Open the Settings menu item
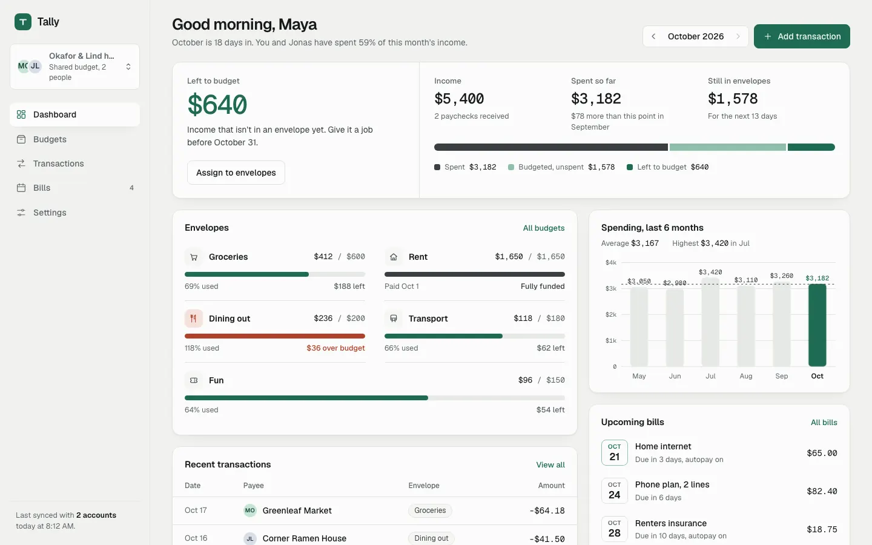 (74, 213)
